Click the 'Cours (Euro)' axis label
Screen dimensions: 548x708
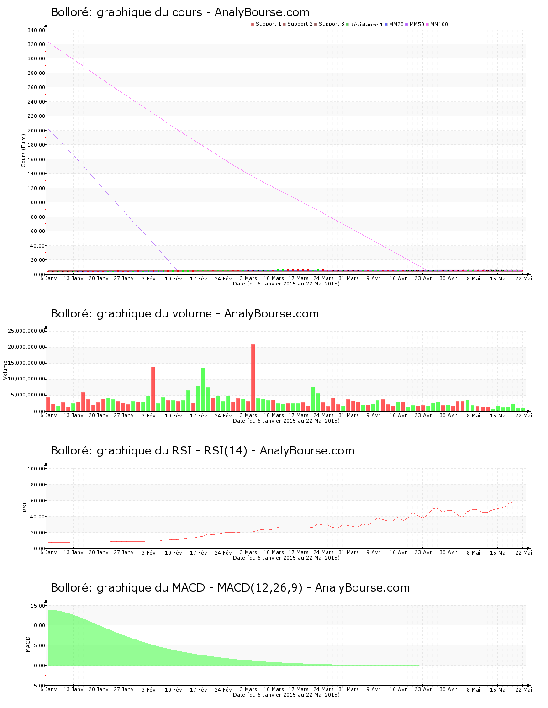click(23, 150)
